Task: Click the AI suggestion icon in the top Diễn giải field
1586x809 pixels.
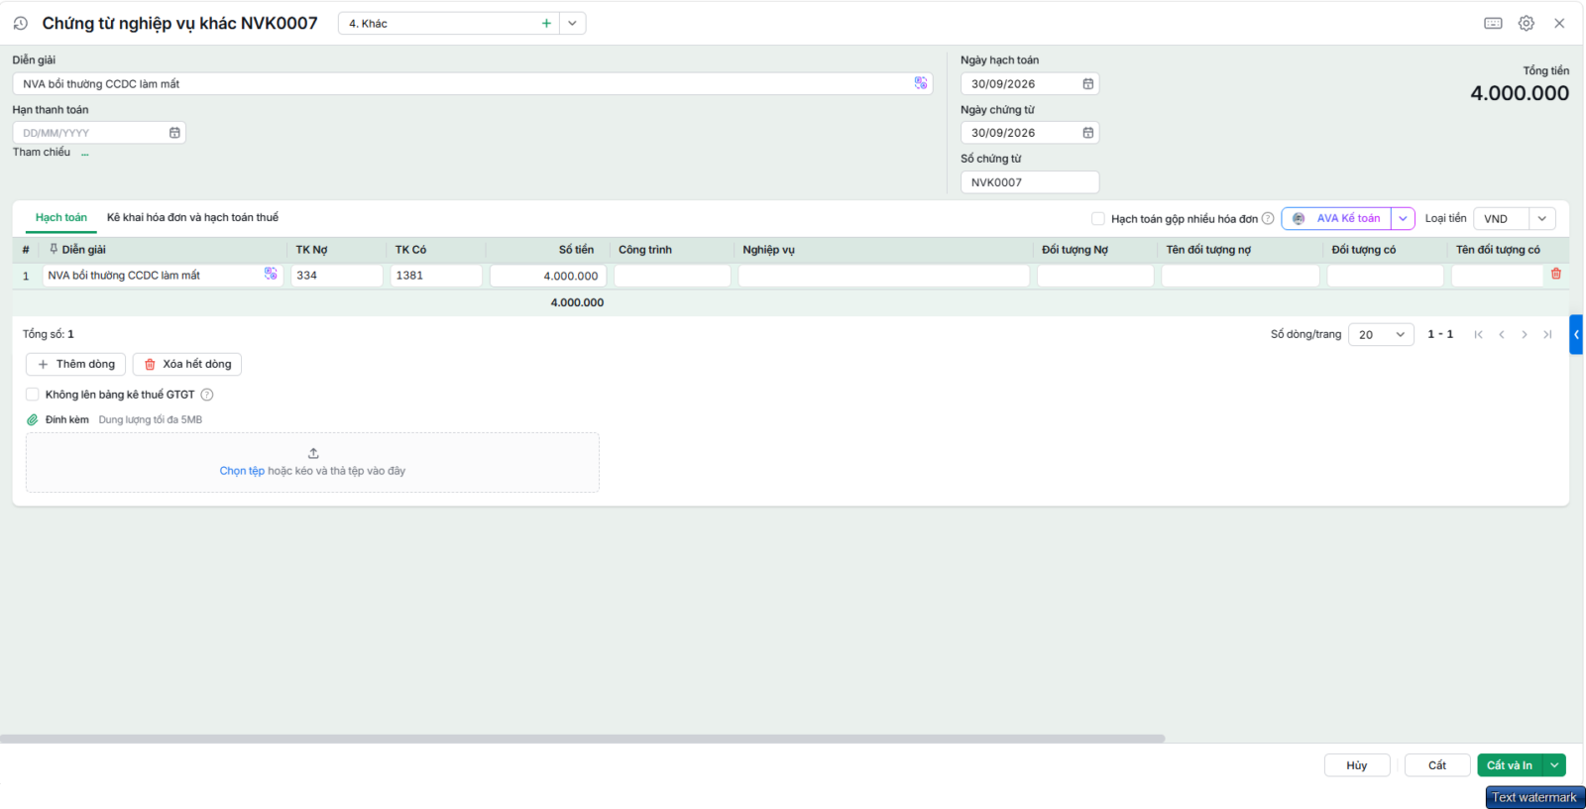Action: [921, 83]
